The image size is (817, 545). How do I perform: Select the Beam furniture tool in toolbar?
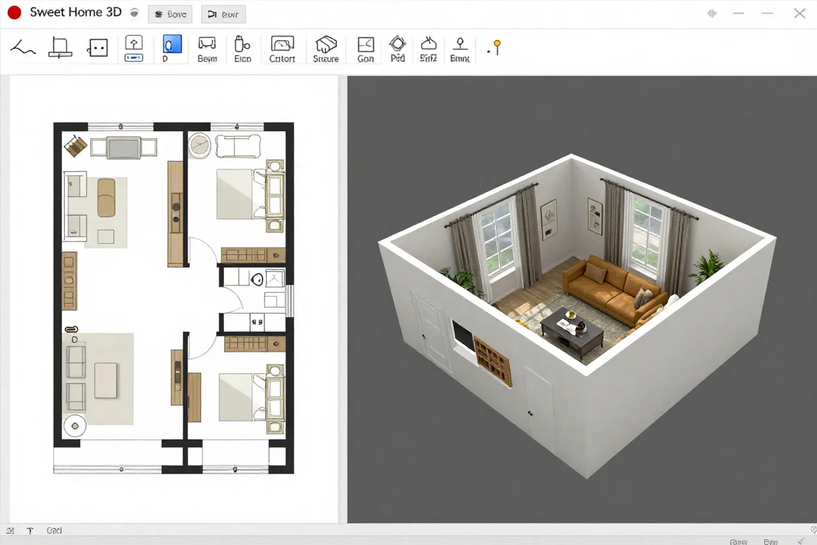point(208,46)
